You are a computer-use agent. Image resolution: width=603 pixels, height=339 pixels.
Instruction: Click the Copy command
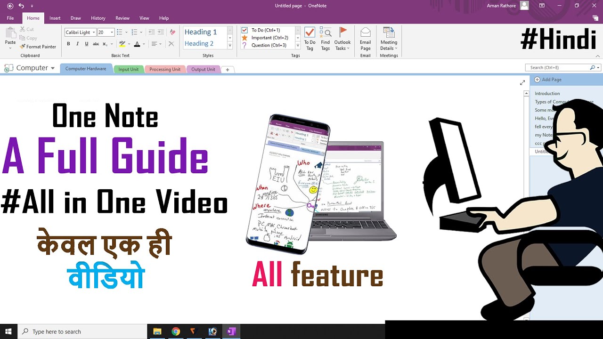[28, 38]
